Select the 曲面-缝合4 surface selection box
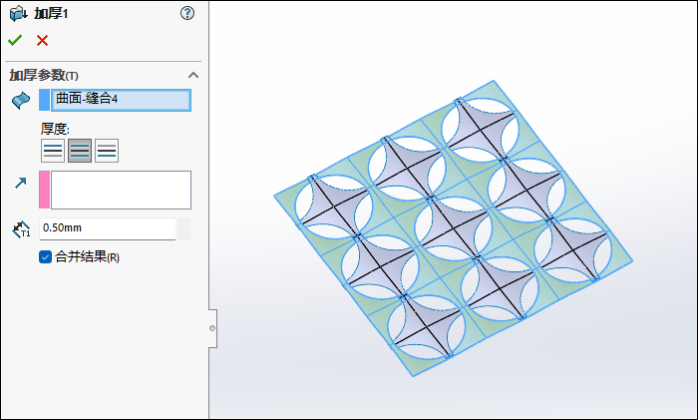698x420 pixels. 121,100
